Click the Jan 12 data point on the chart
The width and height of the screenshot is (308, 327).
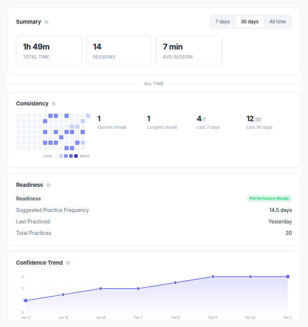tap(26, 300)
